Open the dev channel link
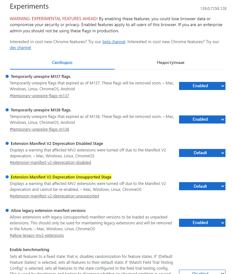This screenshot has height=274, width=232. coord(20,48)
